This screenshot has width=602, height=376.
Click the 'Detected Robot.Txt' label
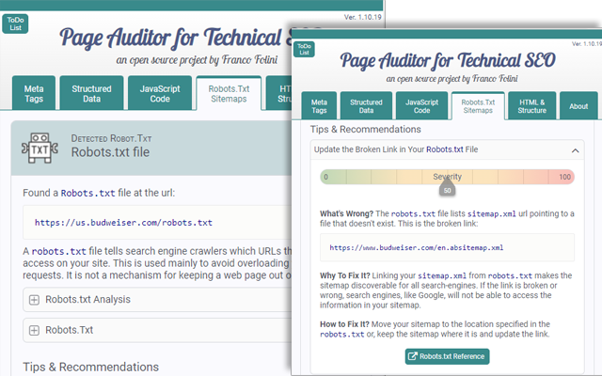(x=111, y=138)
